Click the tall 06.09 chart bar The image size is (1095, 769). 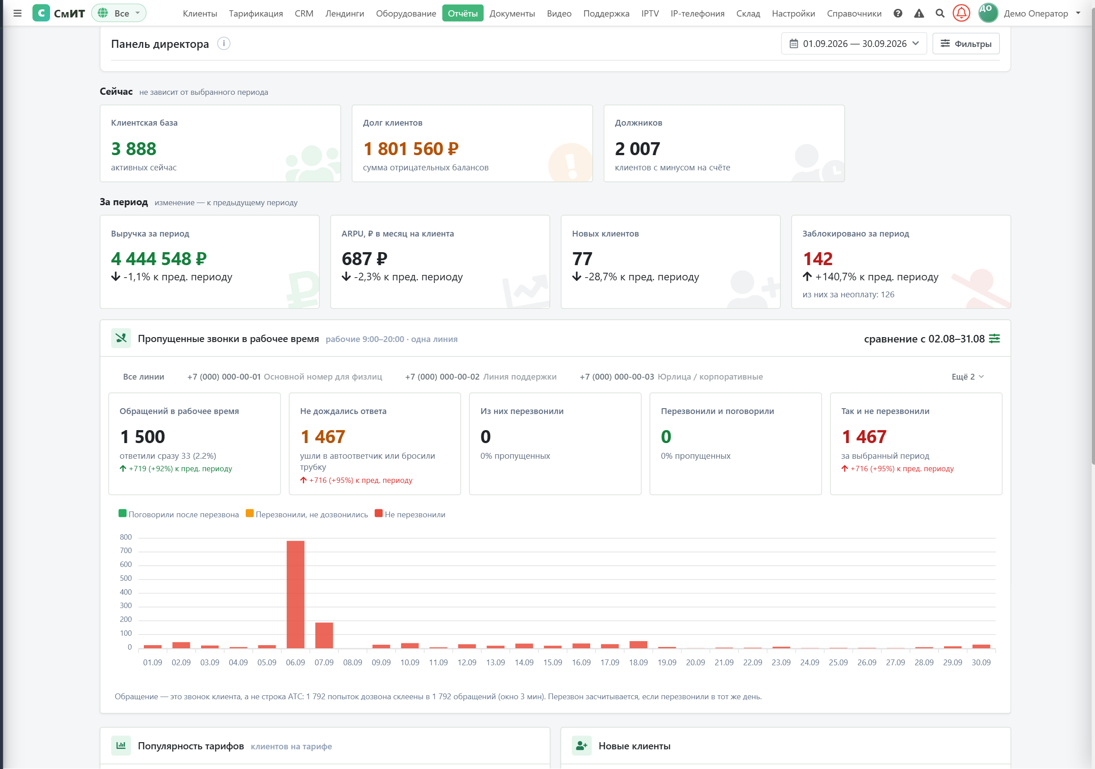pos(295,594)
